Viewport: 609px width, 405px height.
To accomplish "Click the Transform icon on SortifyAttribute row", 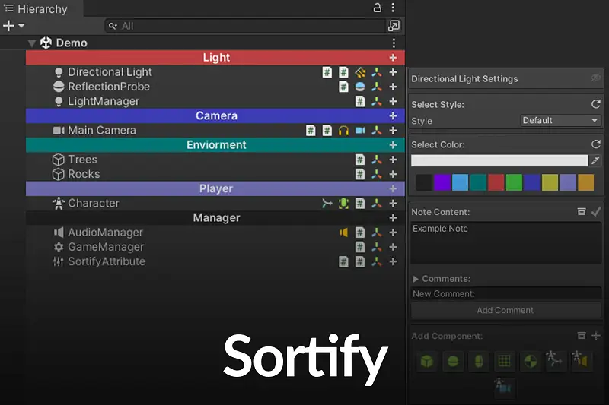I will [x=376, y=261].
